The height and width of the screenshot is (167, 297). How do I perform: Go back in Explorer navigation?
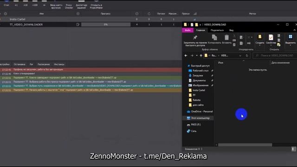point(186,56)
